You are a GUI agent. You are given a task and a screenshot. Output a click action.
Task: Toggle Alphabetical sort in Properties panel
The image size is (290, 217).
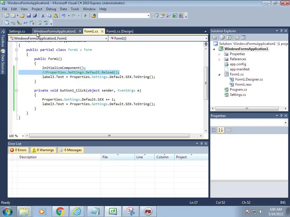pyautogui.click(x=220, y=130)
